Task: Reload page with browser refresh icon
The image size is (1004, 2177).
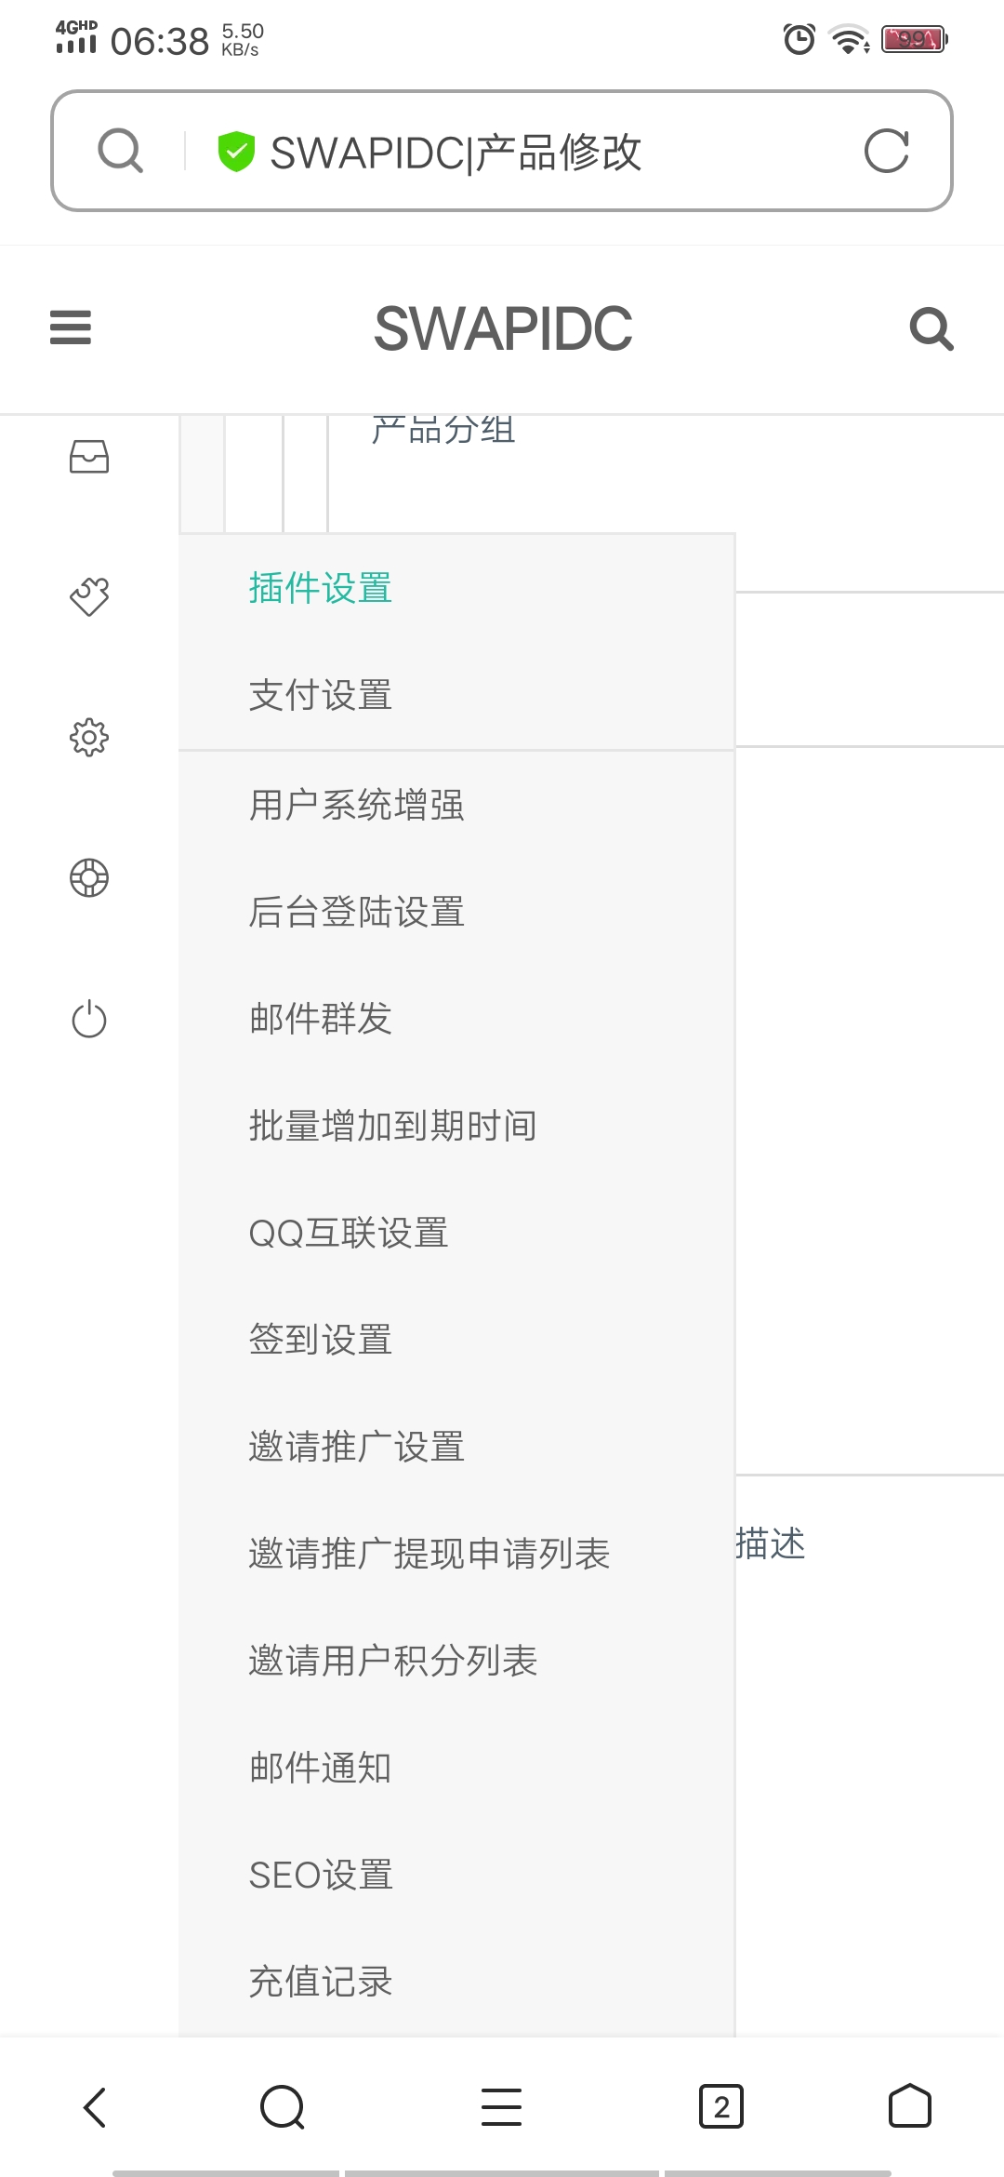Action: [x=886, y=151]
